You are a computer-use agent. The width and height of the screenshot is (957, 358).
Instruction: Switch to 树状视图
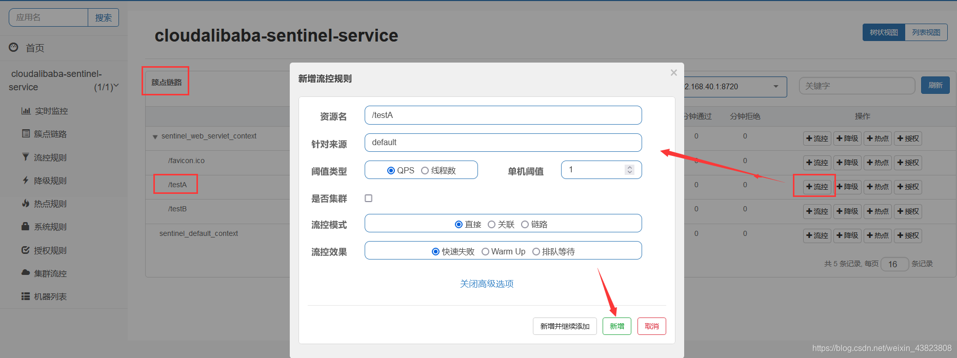coord(884,32)
